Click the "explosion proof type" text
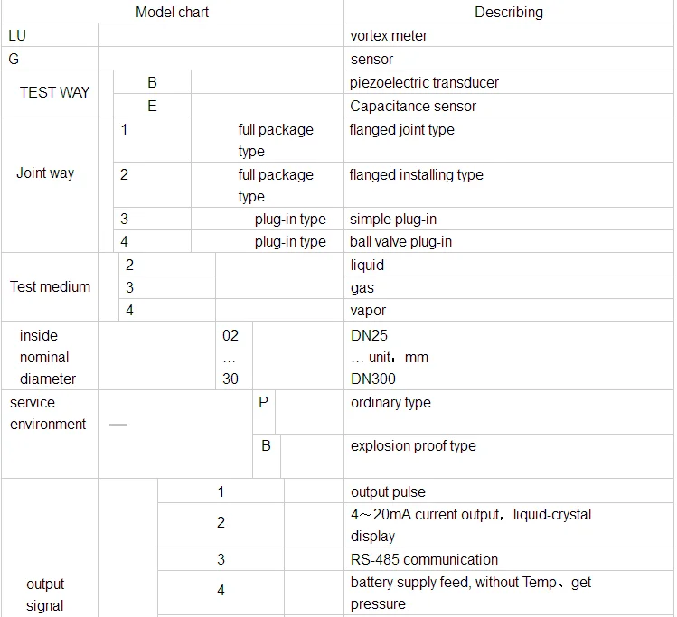This screenshot has width=677, height=617. [x=413, y=446]
